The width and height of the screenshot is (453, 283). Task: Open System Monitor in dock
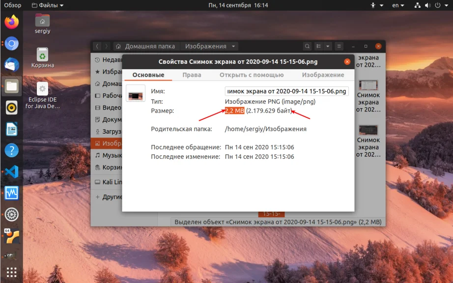(x=12, y=193)
